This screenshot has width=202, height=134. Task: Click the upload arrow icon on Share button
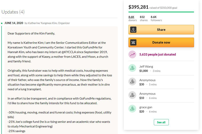[133, 30]
